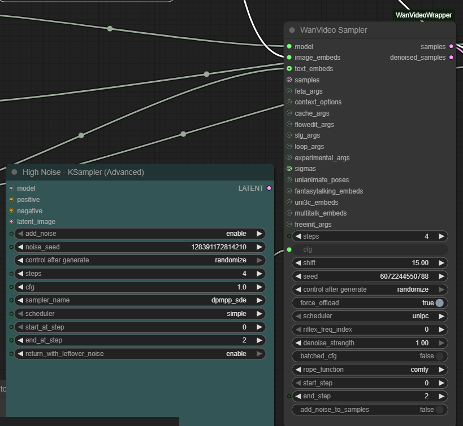Increase end_at_step with right arrow
The width and height of the screenshot is (463, 426).
click(259, 340)
